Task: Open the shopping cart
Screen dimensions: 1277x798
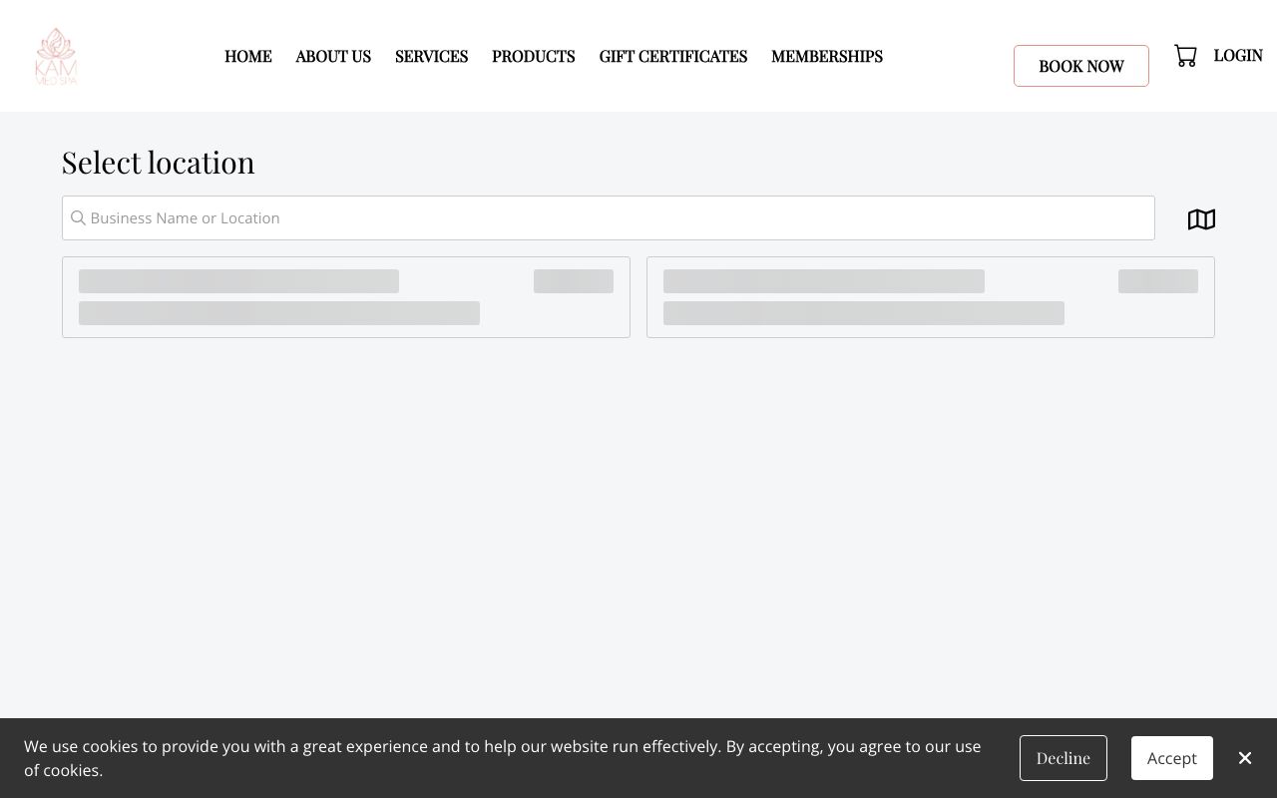Action: click(x=1185, y=56)
